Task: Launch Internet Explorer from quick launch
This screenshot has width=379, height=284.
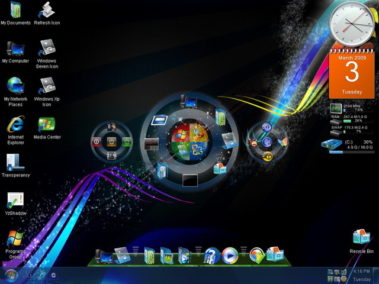Action: click(42, 275)
